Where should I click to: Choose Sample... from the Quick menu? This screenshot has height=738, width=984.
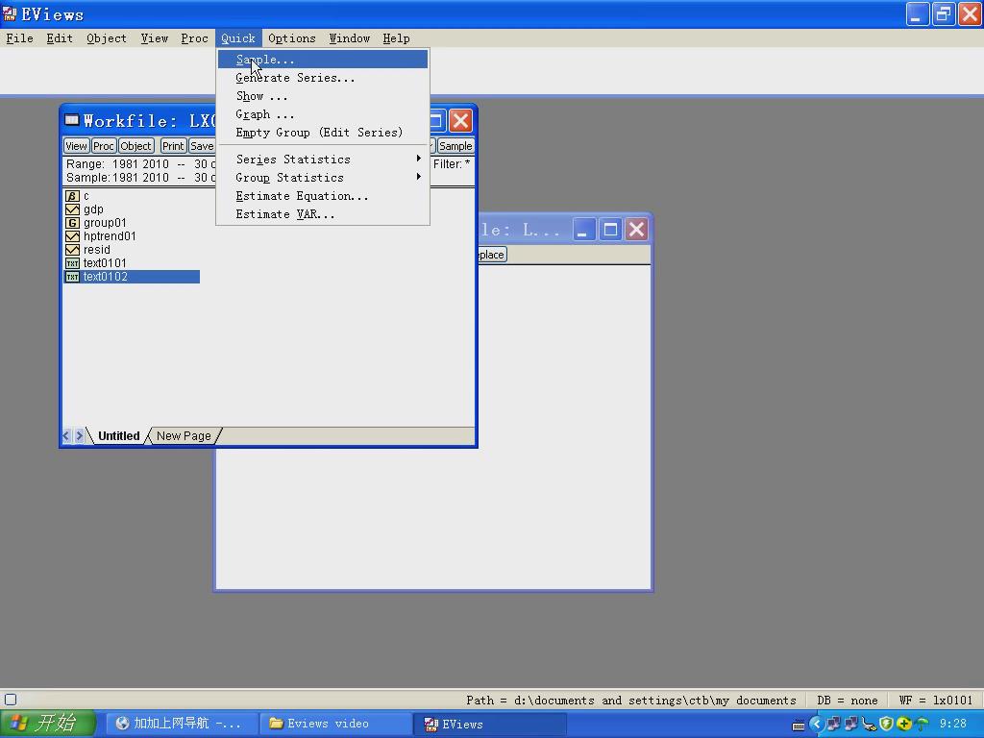click(323, 60)
